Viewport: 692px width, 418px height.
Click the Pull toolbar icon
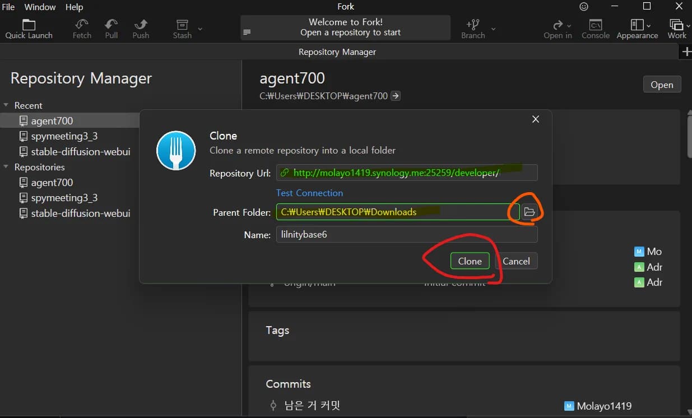click(x=112, y=29)
